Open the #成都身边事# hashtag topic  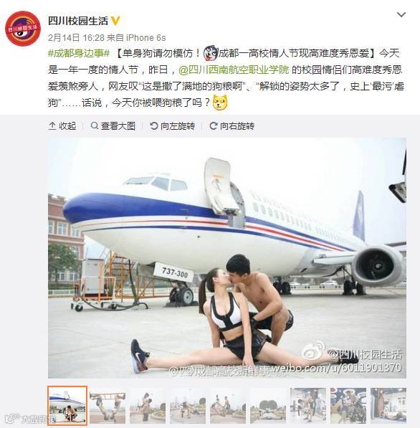79,53
